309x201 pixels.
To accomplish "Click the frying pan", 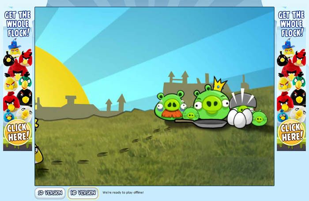I will (202, 123).
